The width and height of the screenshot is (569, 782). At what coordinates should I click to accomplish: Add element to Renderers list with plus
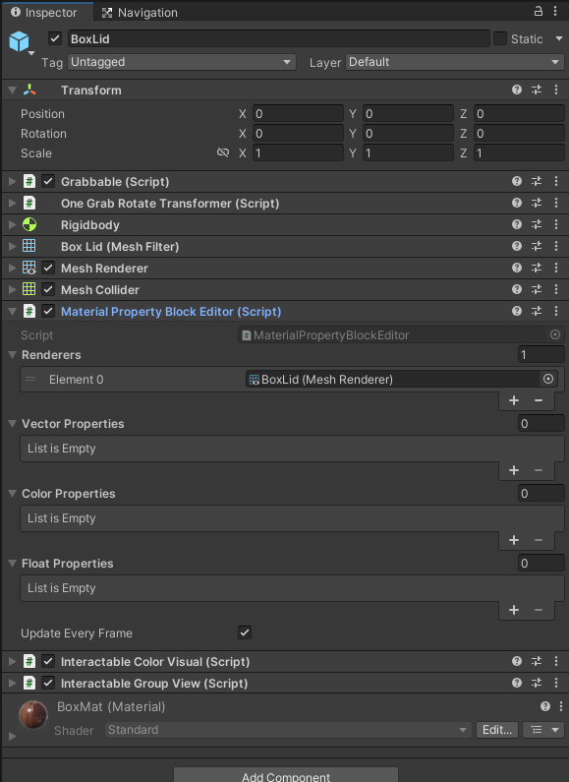click(514, 400)
